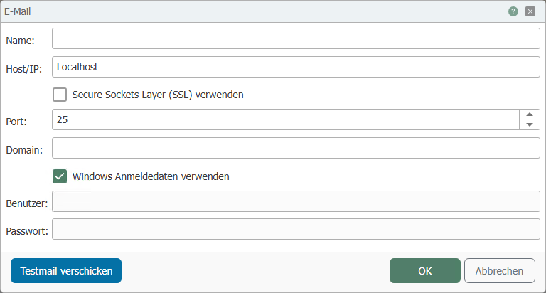Uncheck the Windows Anmeldedaten verwenden checkbox
Screen dimensions: 546x293
click(60, 176)
